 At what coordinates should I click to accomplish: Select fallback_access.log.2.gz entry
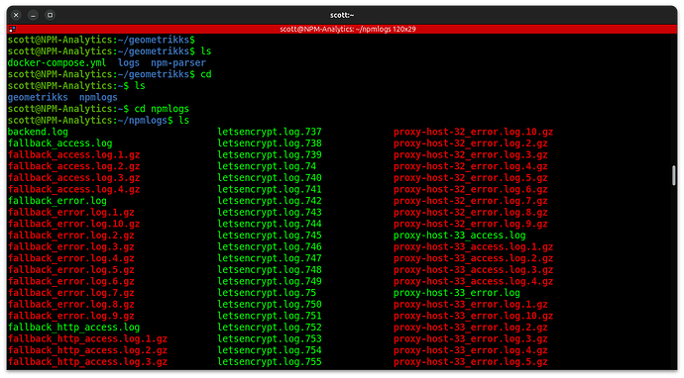[x=73, y=166]
